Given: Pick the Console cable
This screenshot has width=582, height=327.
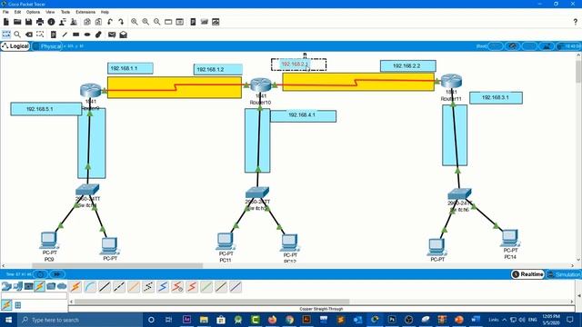Looking at the screenshot, I should pyautogui.click(x=90, y=287).
